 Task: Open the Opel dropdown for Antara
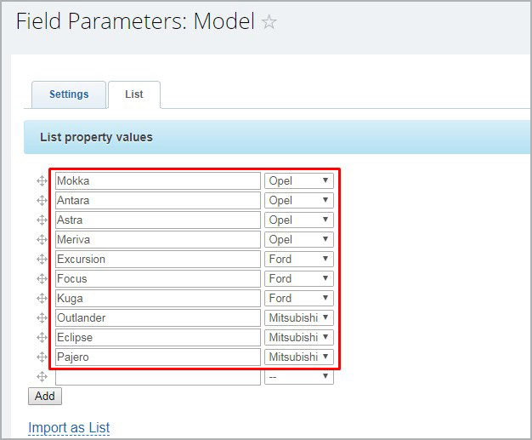(x=299, y=201)
